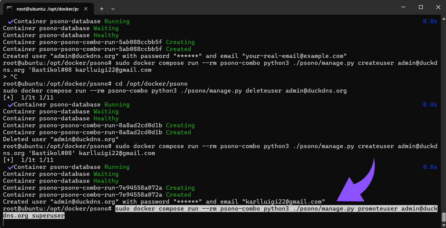Open a new terminal tab with plus button

click(x=102, y=9)
